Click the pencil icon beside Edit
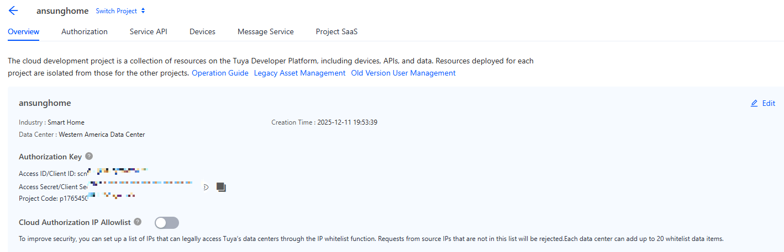Screen dimensions: 784x252 tap(754, 103)
